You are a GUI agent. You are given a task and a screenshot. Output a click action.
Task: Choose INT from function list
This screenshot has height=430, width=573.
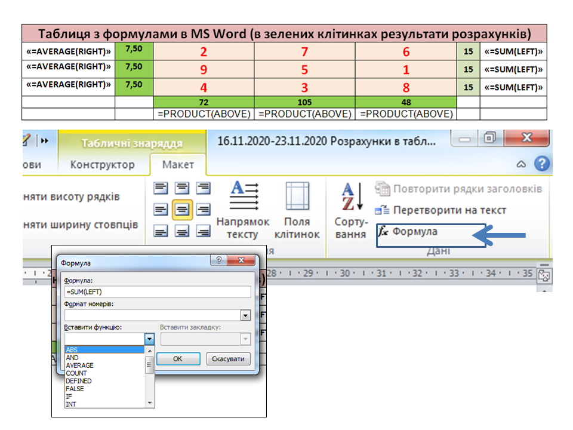(105, 404)
